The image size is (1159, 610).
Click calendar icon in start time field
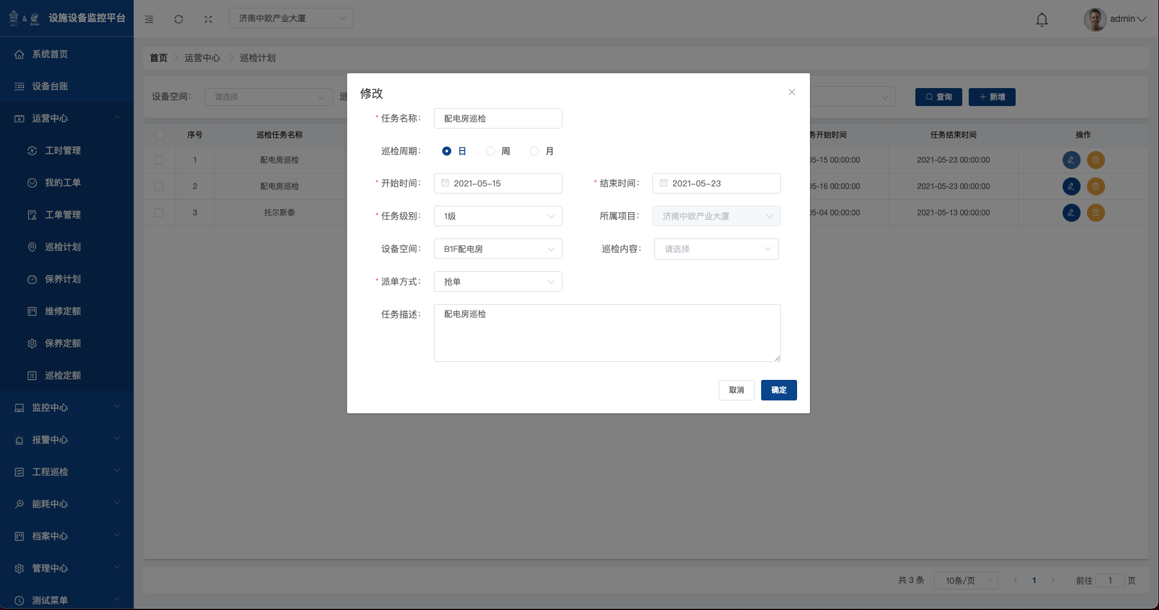pyautogui.click(x=445, y=183)
